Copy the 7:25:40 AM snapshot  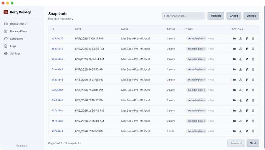coord(247,121)
